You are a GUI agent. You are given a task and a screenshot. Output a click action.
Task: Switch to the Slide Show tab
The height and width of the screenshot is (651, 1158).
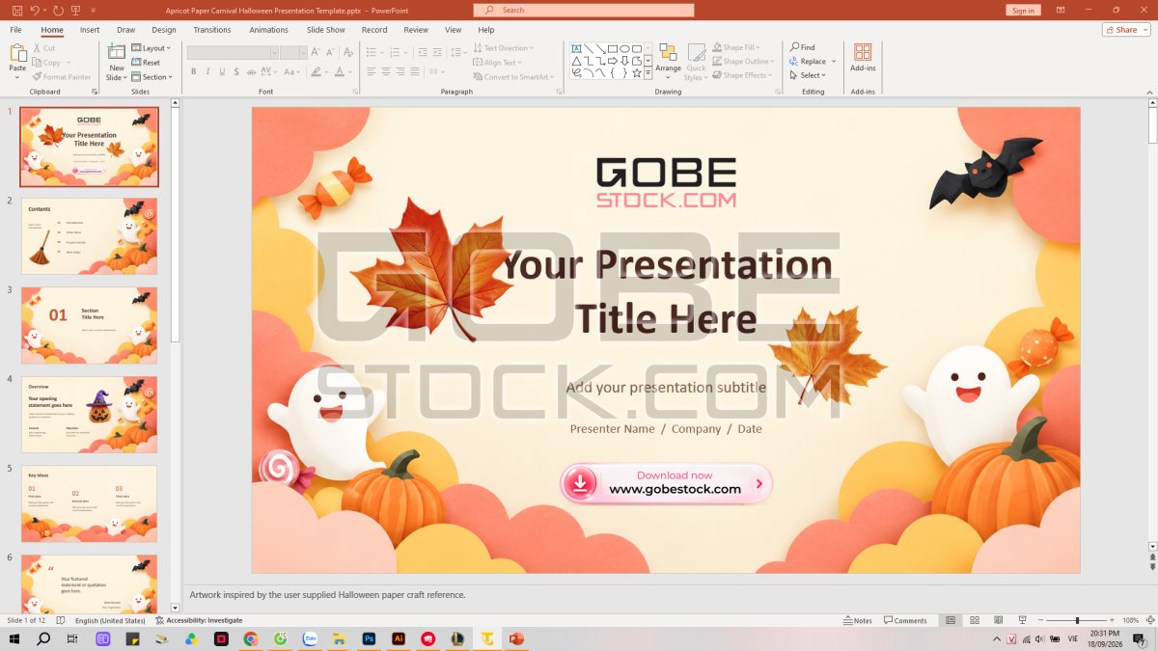click(326, 30)
